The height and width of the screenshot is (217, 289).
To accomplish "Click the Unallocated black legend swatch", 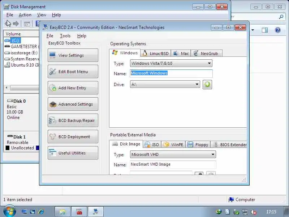I will pyautogui.click(x=8, y=148).
